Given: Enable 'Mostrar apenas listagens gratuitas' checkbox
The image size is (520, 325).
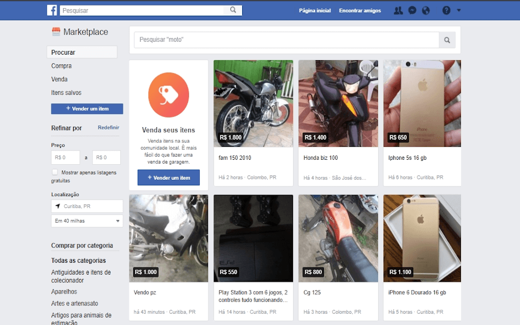Looking at the screenshot, I should [55, 172].
